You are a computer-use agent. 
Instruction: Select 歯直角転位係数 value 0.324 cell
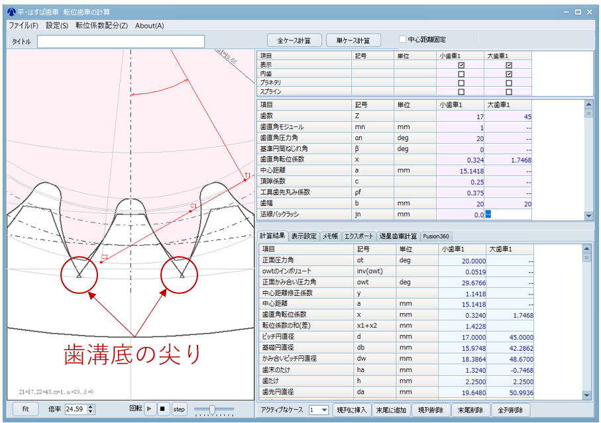click(x=461, y=160)
